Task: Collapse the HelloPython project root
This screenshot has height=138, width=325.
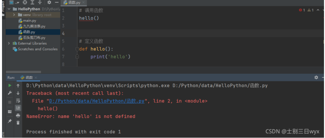Action: point(9,9)
